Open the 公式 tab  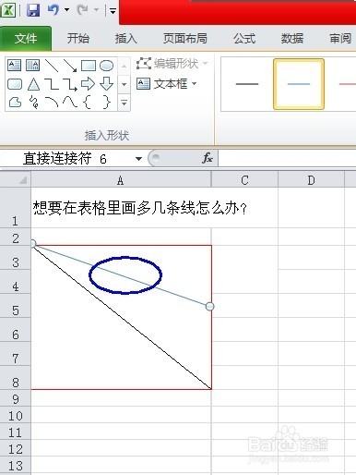tap(244, 39)
